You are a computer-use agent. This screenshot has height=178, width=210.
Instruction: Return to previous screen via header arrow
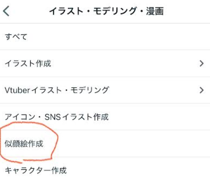click(x=6, y=11)
